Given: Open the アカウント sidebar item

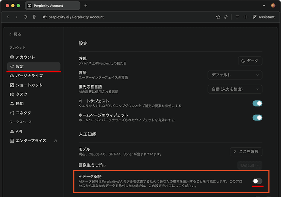Looking at the screenshot, I should click(34, 57).
